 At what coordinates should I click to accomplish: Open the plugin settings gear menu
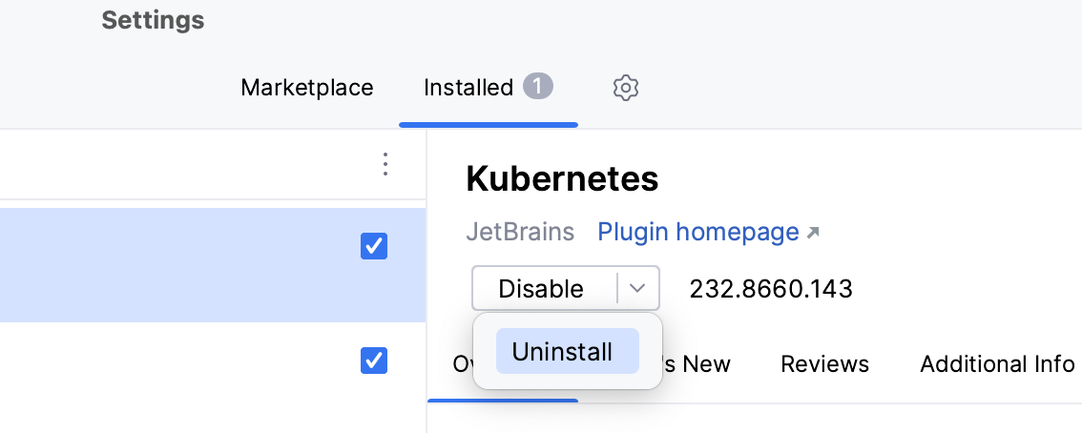625,89
